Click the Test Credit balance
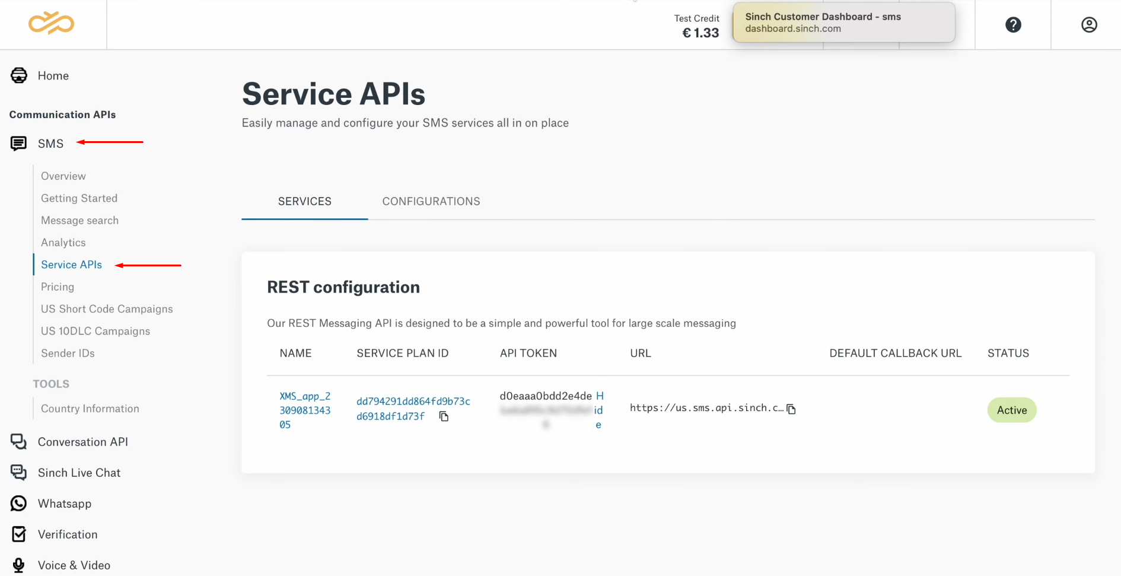The height and width of the screenshot is (576, 1121). pyautogui.click(x=697, y=27)
